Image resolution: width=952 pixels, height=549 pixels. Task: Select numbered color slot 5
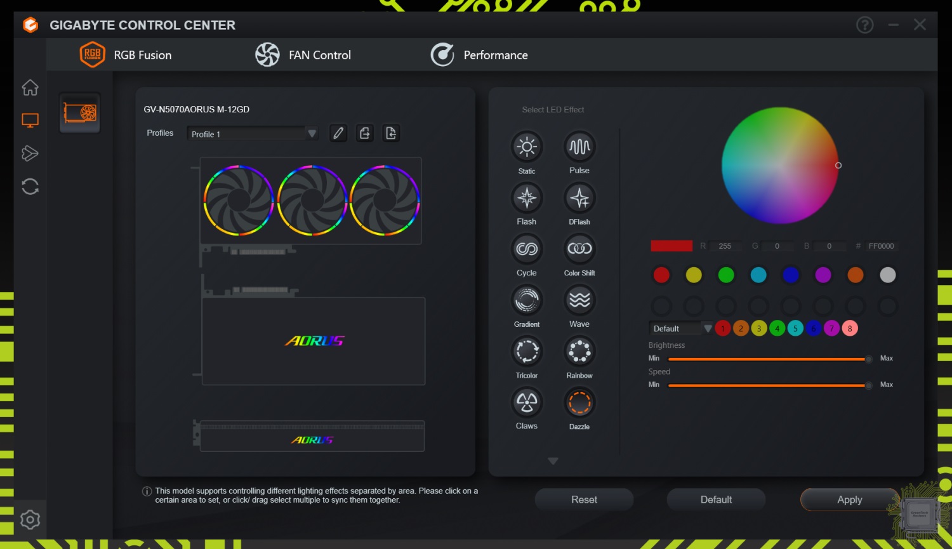(x=795, y=328)
